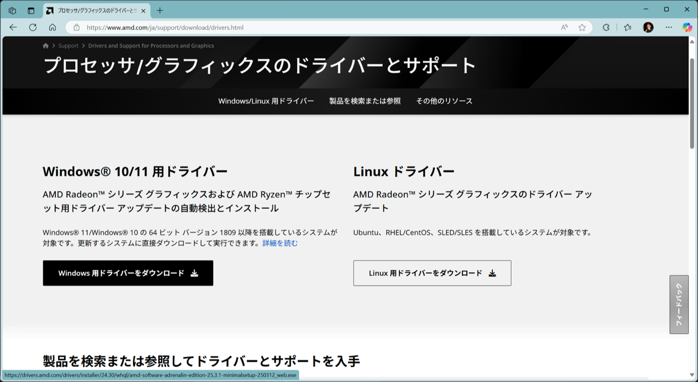Open the 詳細を読む link
Viewport: 698px width, 382px height.
pos(280,243)
